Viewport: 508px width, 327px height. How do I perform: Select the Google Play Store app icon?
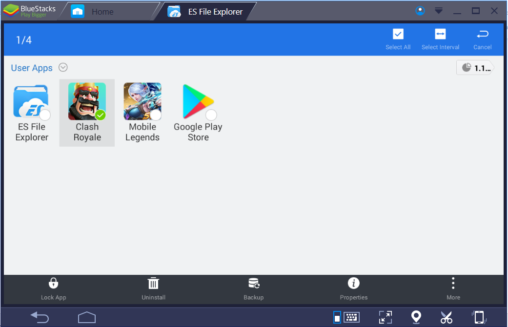pyautogui.click(x=198, y=101)
